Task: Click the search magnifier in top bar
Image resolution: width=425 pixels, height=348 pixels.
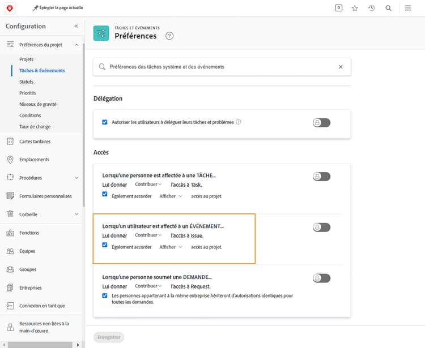Action: (x=388, y=8)
